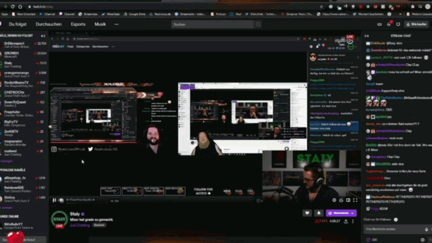
Task: Create a clip with the clip icon
Action: click(x=341, y=200)
